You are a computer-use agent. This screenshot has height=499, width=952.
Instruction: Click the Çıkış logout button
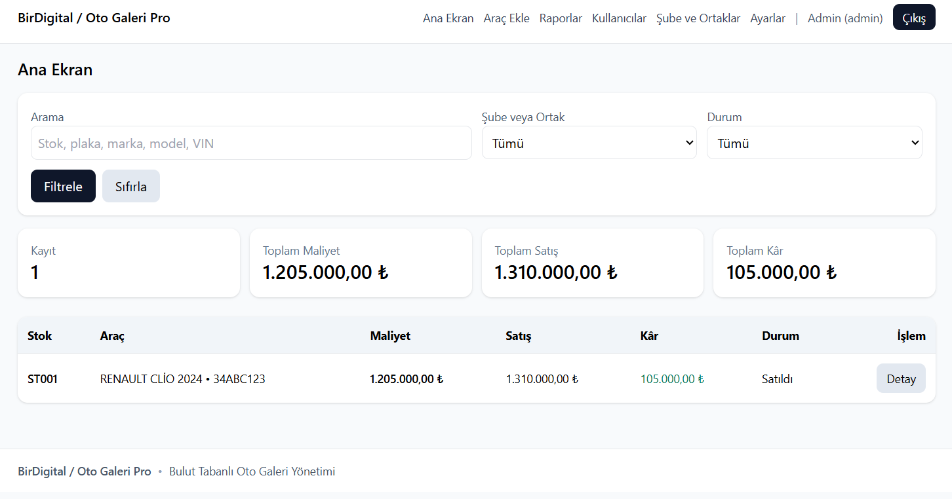(913, 18)
